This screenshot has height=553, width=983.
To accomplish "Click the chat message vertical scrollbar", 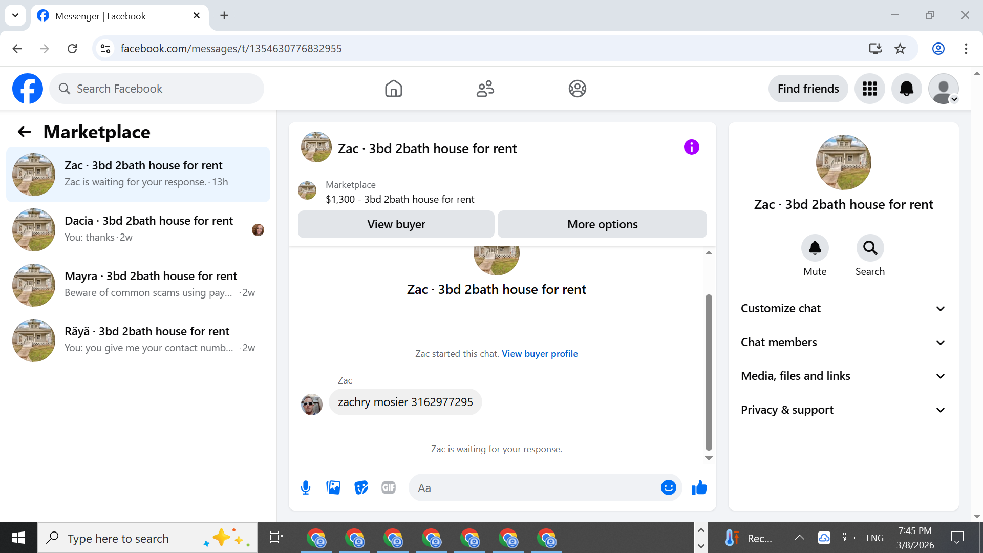I will (709, 371).
